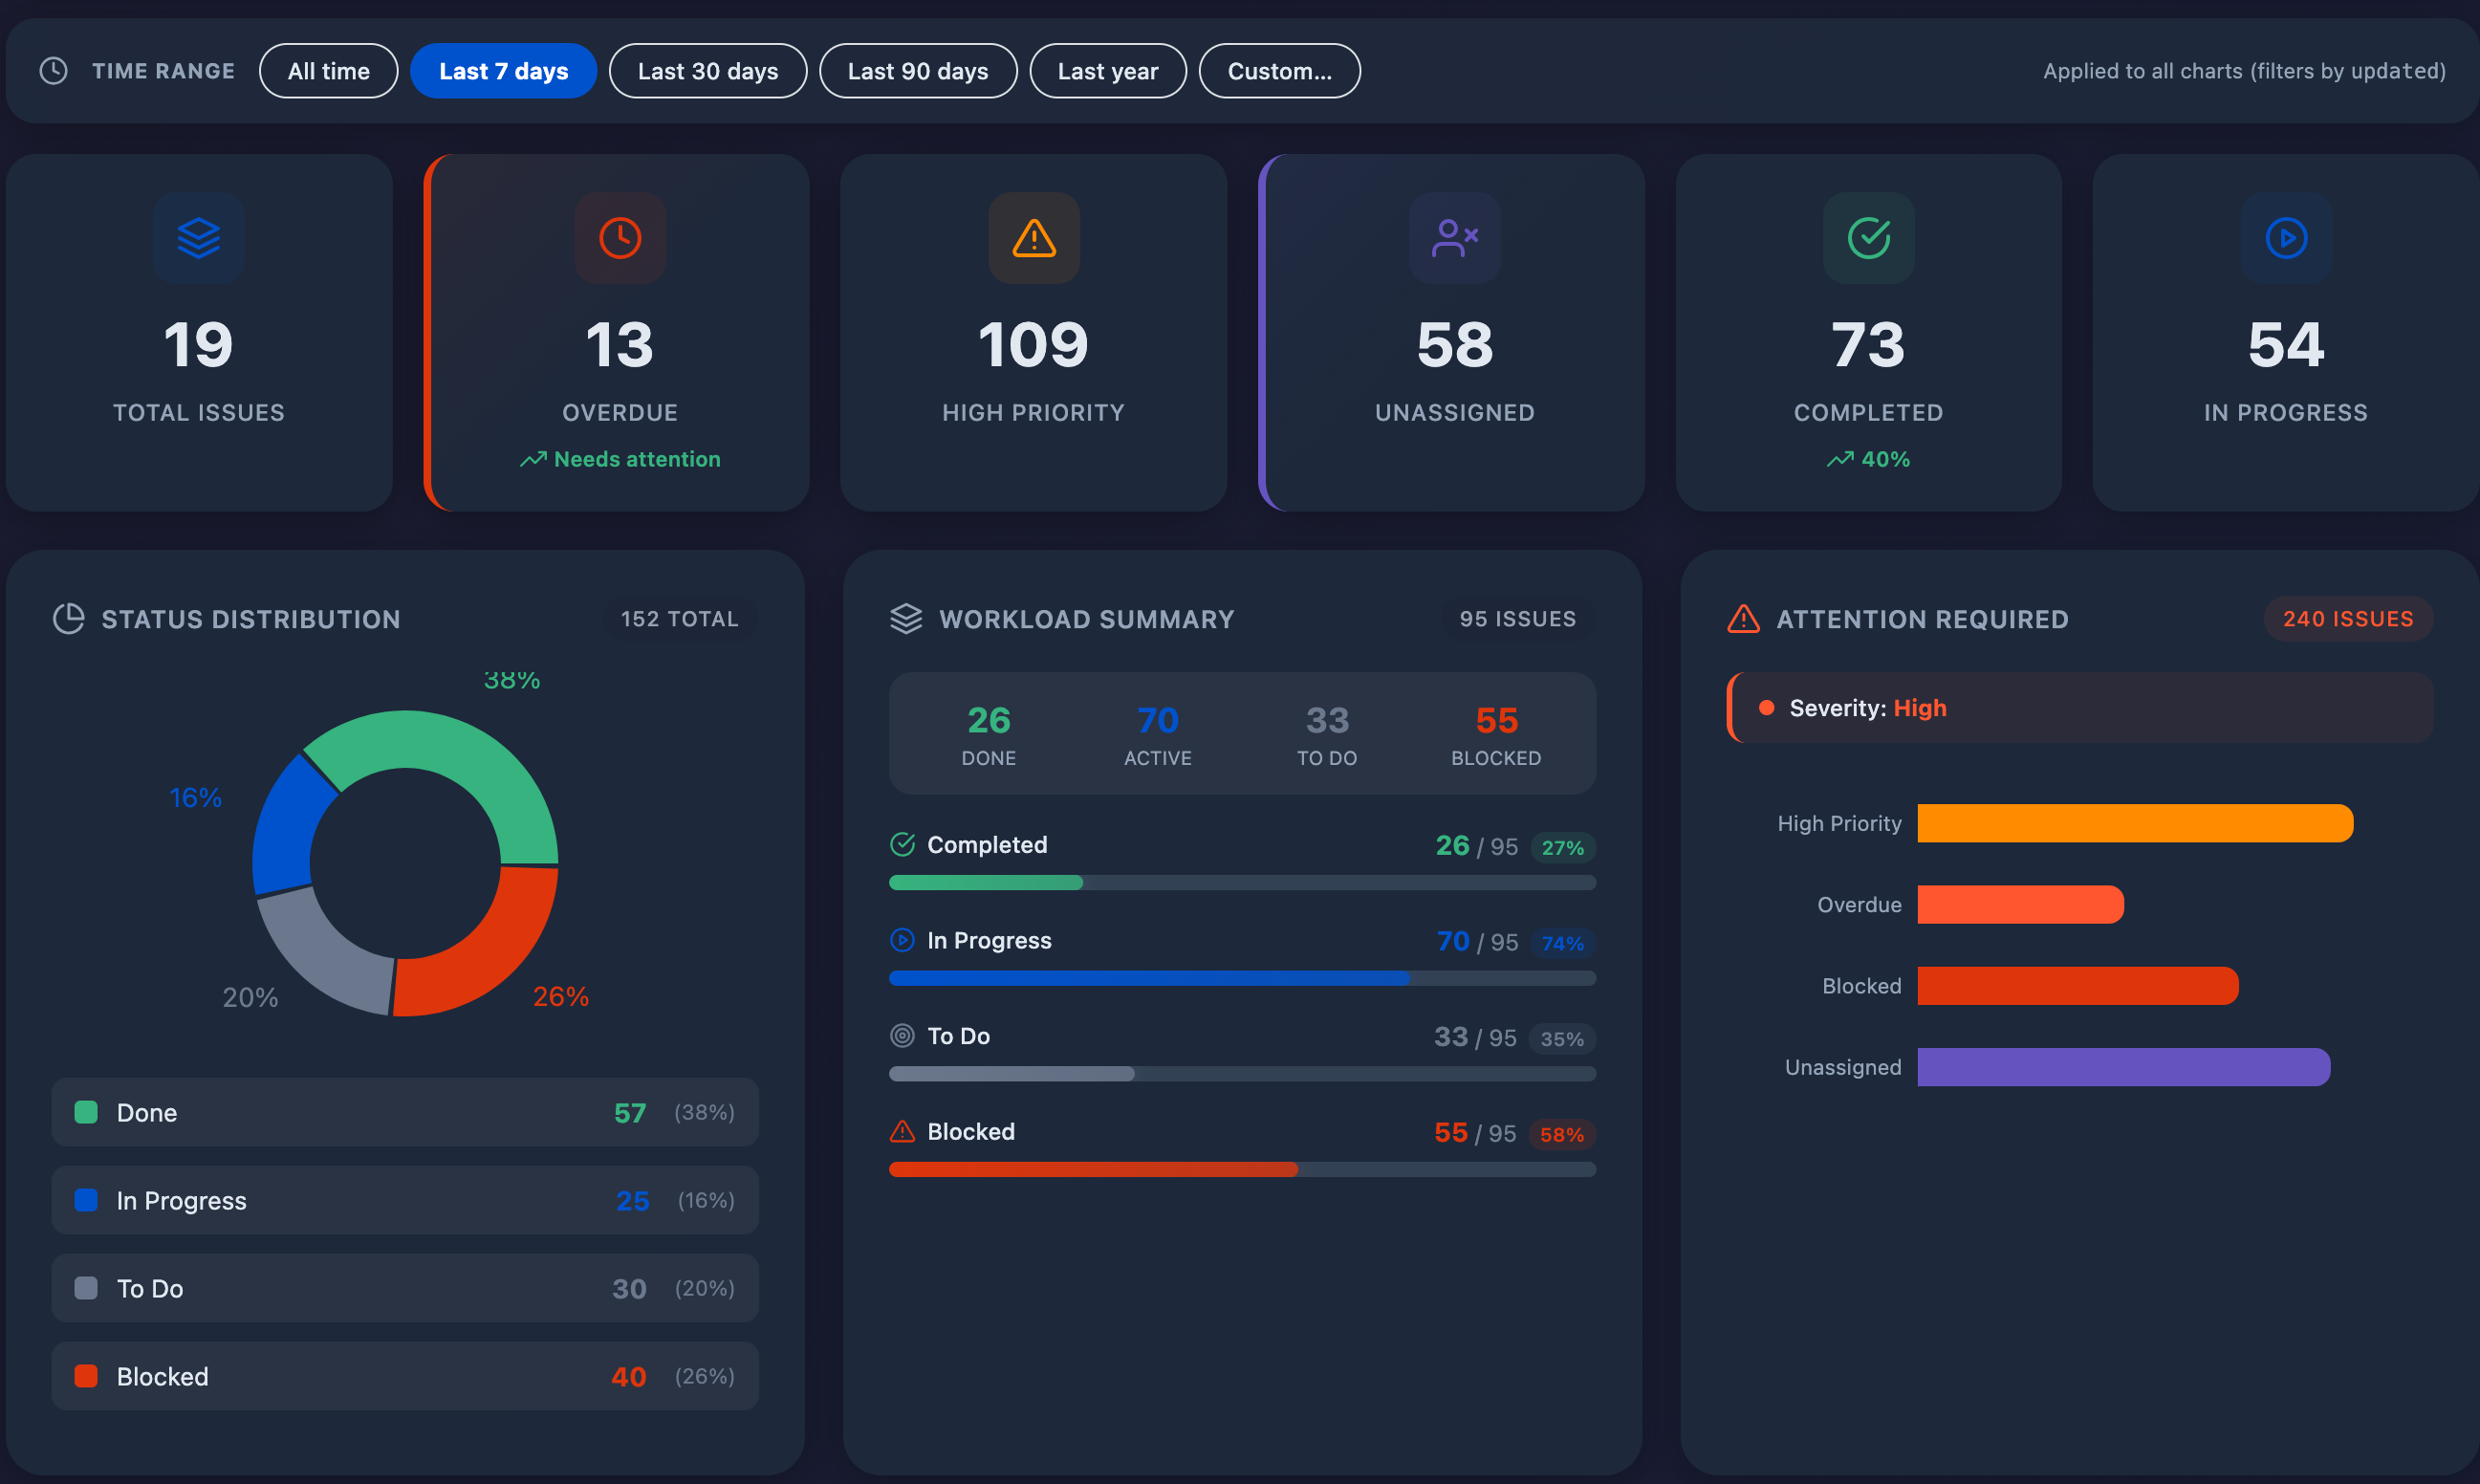This screenshot has width=2480, height=1484.
Task: Select the To Do legend row
Action: click(x=404, y=1288)
